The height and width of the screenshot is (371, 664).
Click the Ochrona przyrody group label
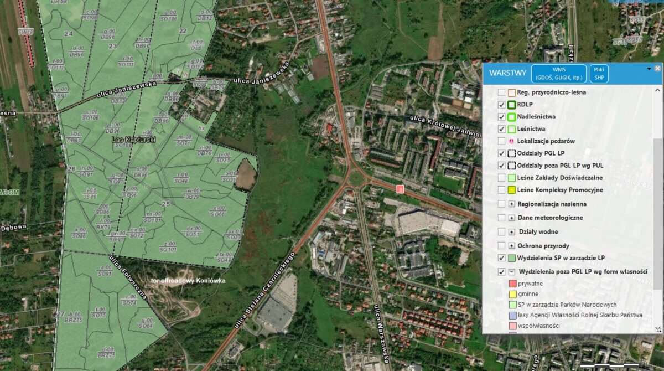point(543,245)
